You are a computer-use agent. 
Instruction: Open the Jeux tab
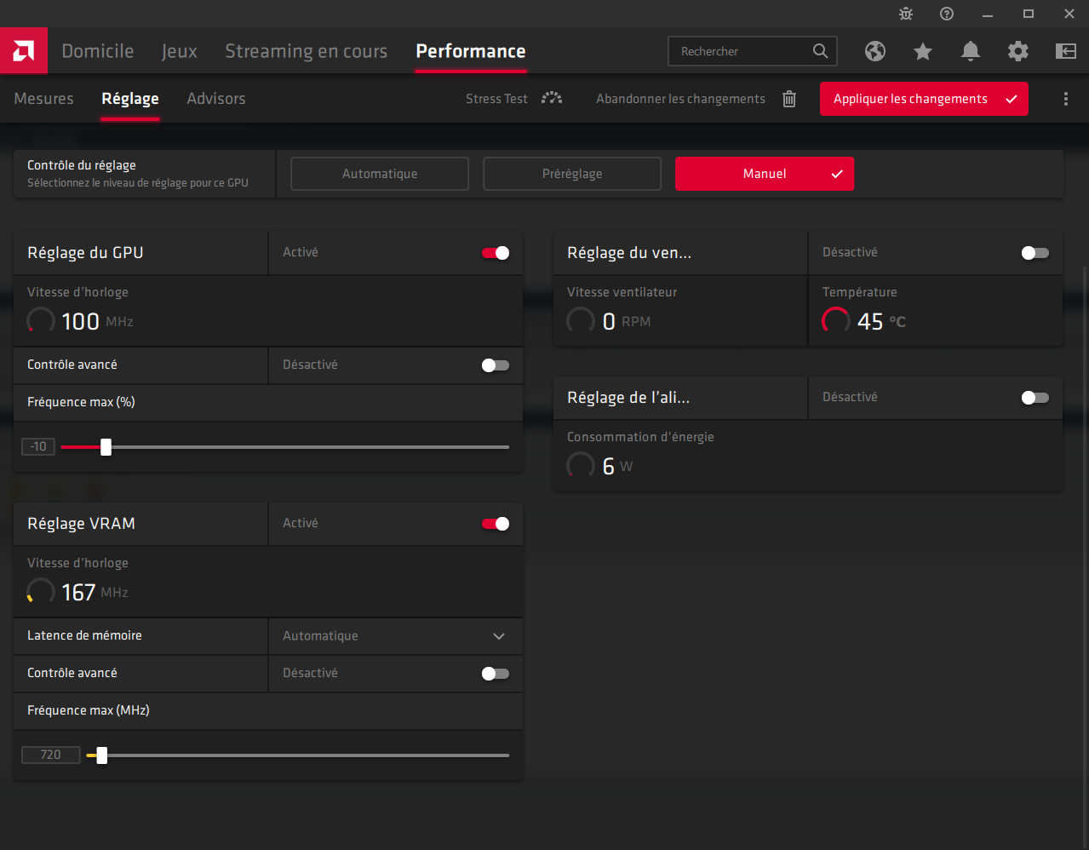pos(179,51)
